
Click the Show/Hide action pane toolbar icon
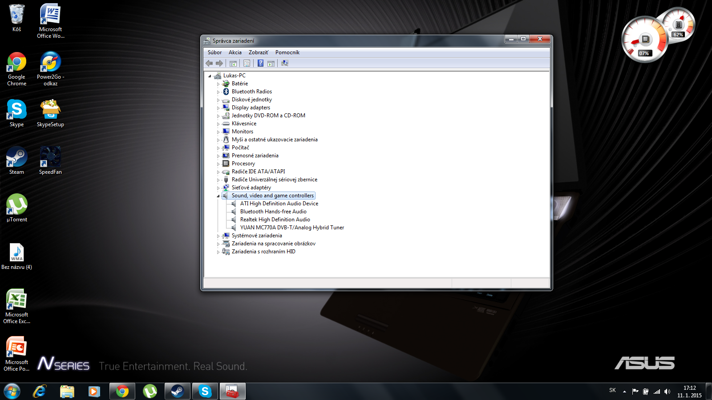(x=271, y=63)
